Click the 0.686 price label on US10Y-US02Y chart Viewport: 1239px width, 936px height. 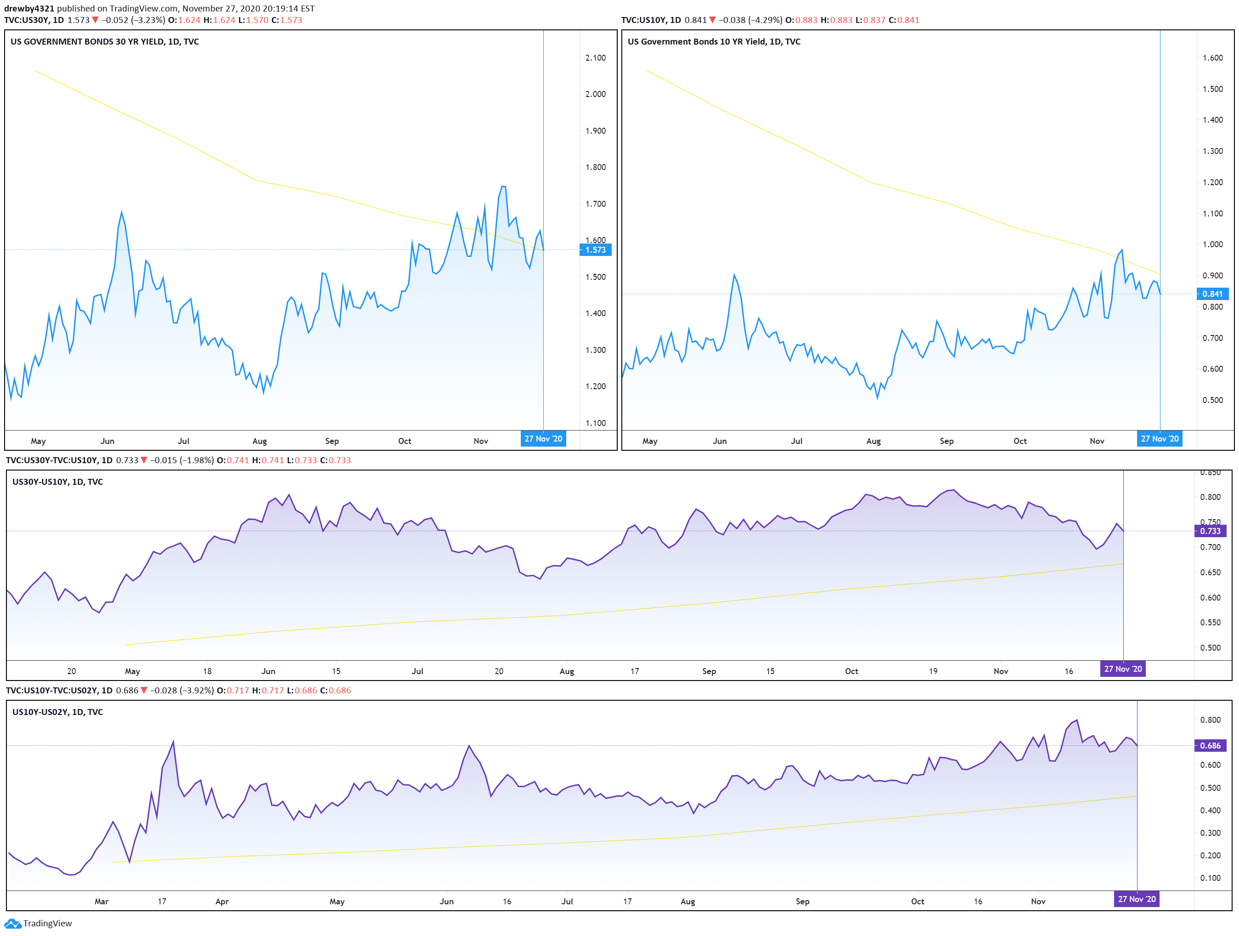click(x=1211, y=745)
